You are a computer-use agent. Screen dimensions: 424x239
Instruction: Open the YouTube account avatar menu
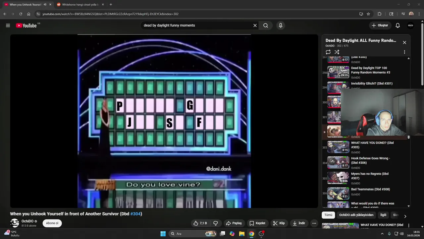[410, 26]
